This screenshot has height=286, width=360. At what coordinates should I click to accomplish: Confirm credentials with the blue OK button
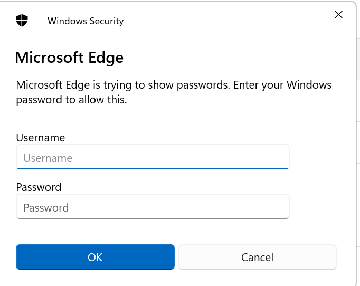(x=95, y=257)
